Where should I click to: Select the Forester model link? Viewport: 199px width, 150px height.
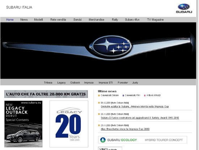tap(123, 82)
